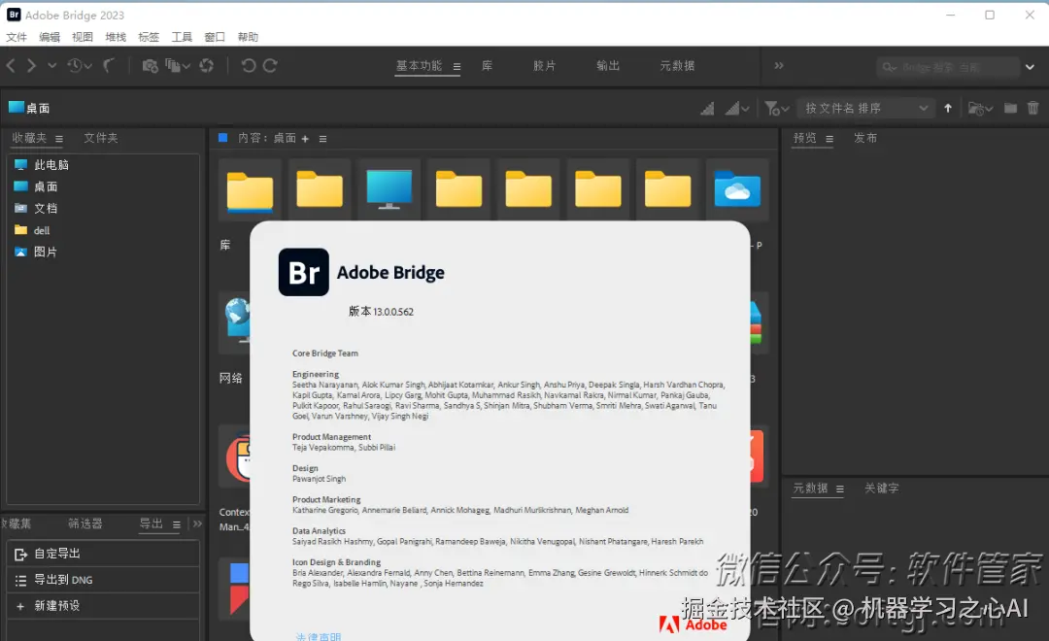This screenshot has height=641, width=1049.
Task: Open the thumbnail quality options dropdown
Action: [736, 108]
